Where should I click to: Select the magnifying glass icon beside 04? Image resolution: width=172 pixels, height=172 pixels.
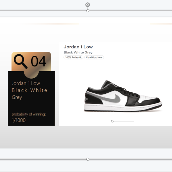[20, 61]
